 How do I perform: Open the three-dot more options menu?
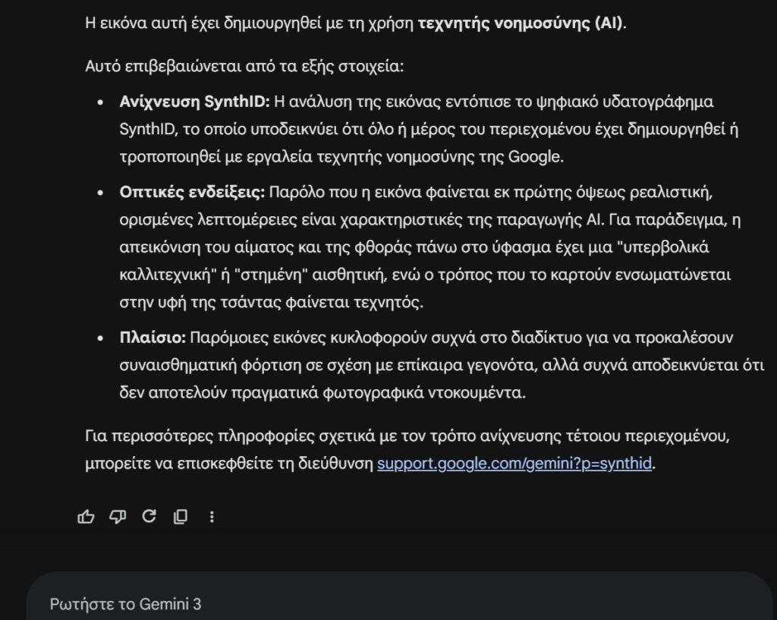(212, 517)
